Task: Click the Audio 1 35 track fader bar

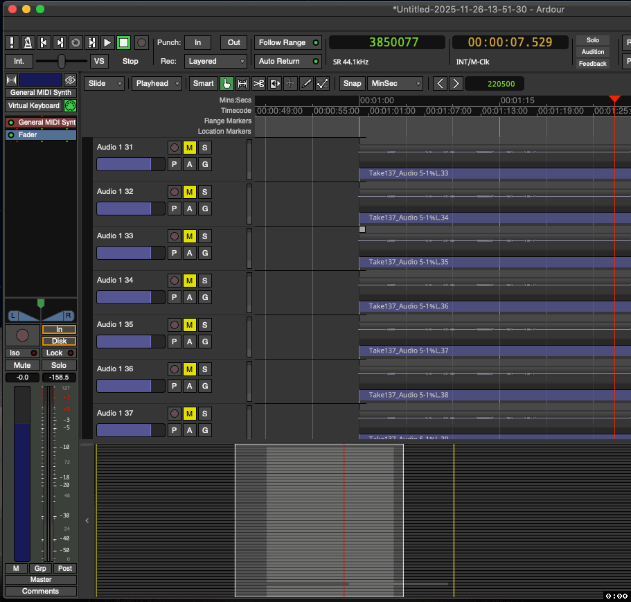Action: coord(130,342)
